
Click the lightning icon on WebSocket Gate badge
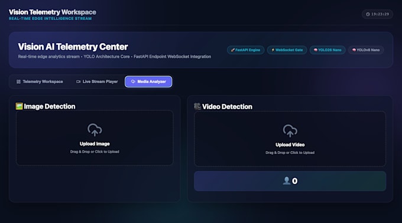pyautogui.click(x=273, y=50)
